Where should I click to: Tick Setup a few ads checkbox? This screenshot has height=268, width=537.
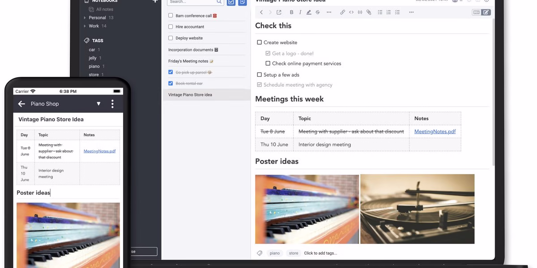(x=260, y=75)
